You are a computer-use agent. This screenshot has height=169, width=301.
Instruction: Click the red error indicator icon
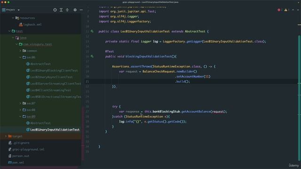tap(279, 10)
